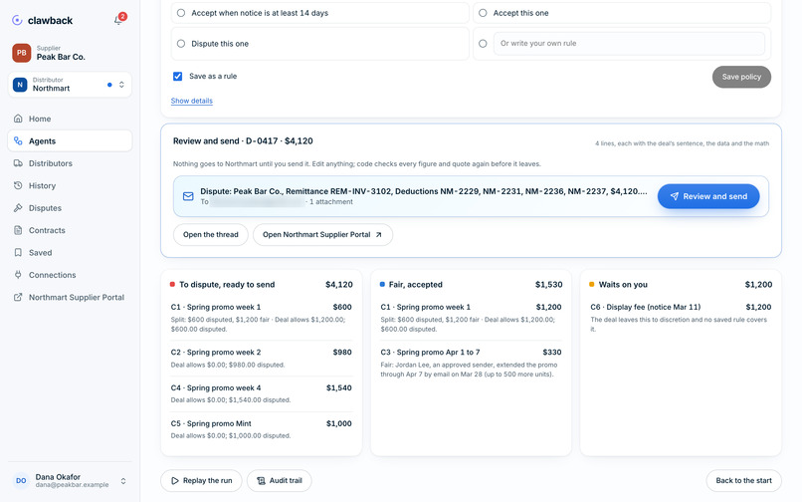This screenshot has width=802, height=502.
Task: Click 'C5 · Spring promo Mint' row
Action: click(262, 429)
